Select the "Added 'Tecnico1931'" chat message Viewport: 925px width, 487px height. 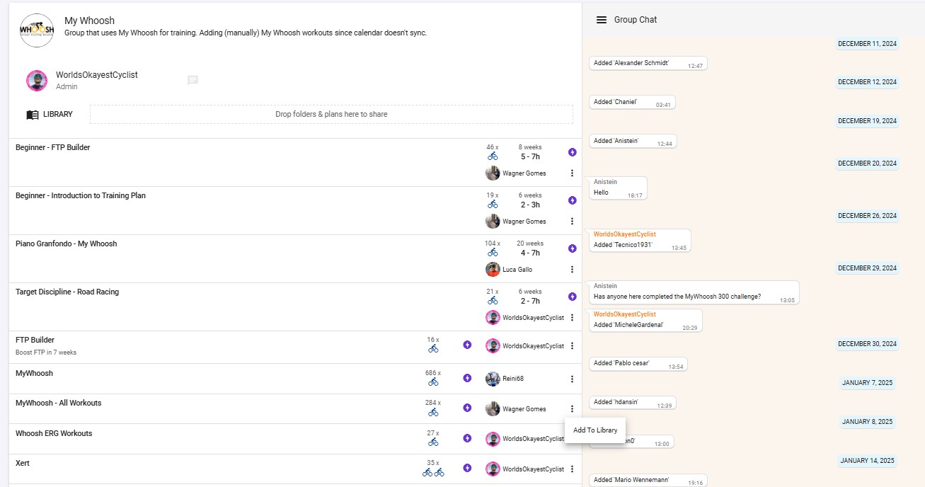tap(640, 240)
